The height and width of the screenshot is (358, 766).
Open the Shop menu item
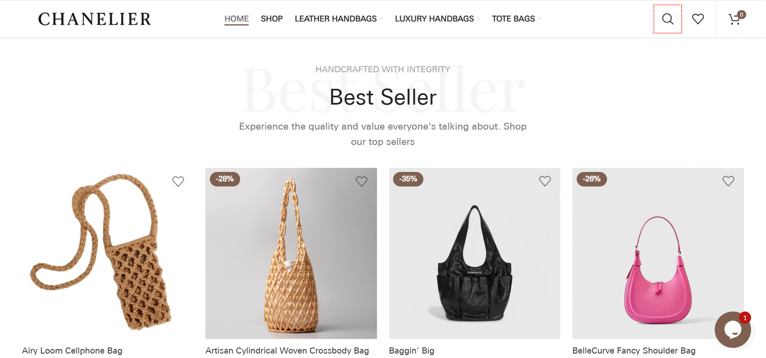pos(271,19)
